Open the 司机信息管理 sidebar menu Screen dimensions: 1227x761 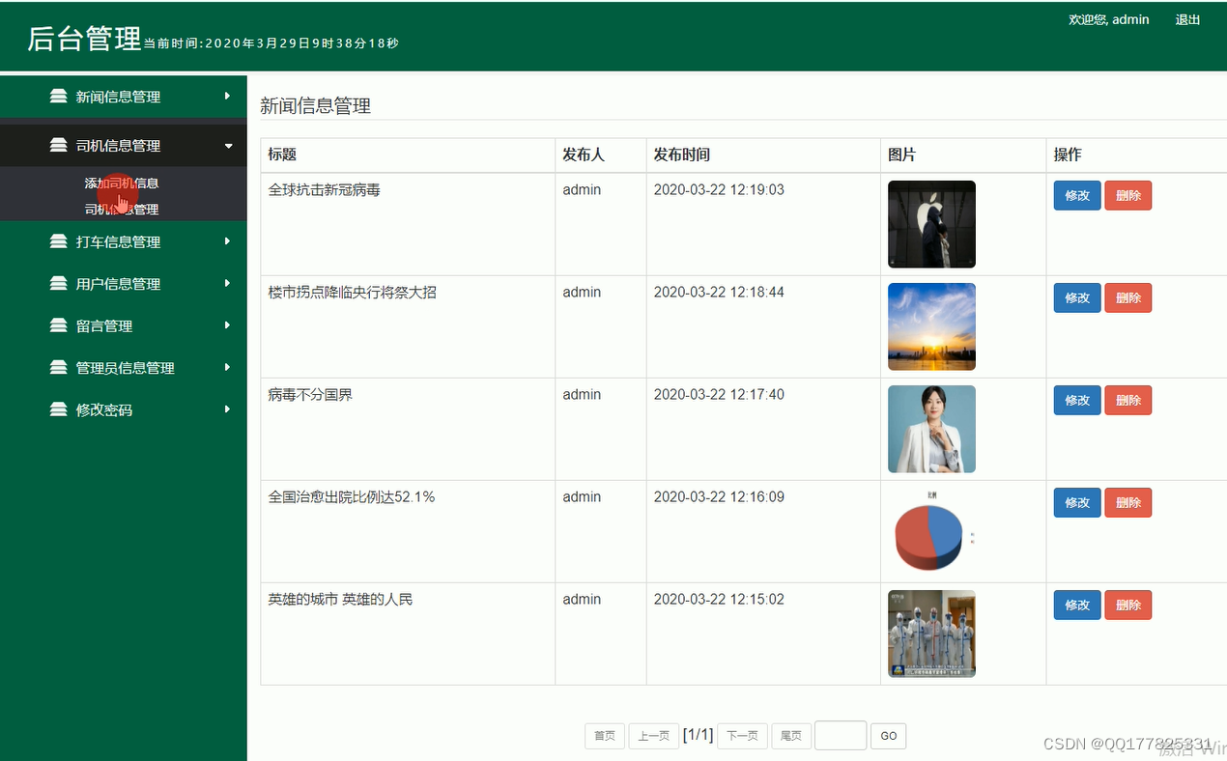(124, 146)
